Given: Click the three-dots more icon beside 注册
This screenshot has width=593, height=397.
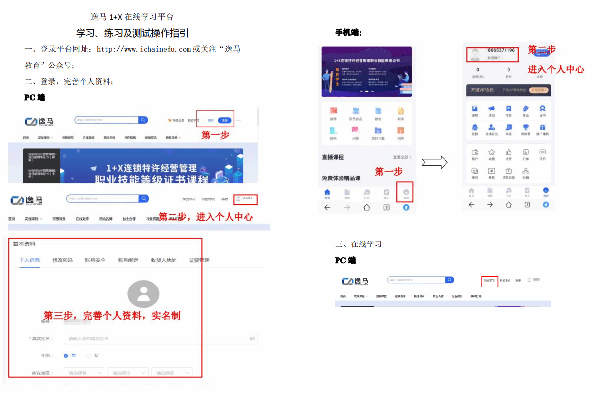Looking at the screenshot, I should tap(239, 120).
